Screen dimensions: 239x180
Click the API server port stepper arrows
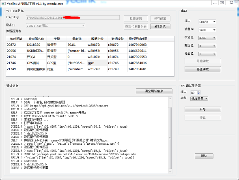point(199,92)
